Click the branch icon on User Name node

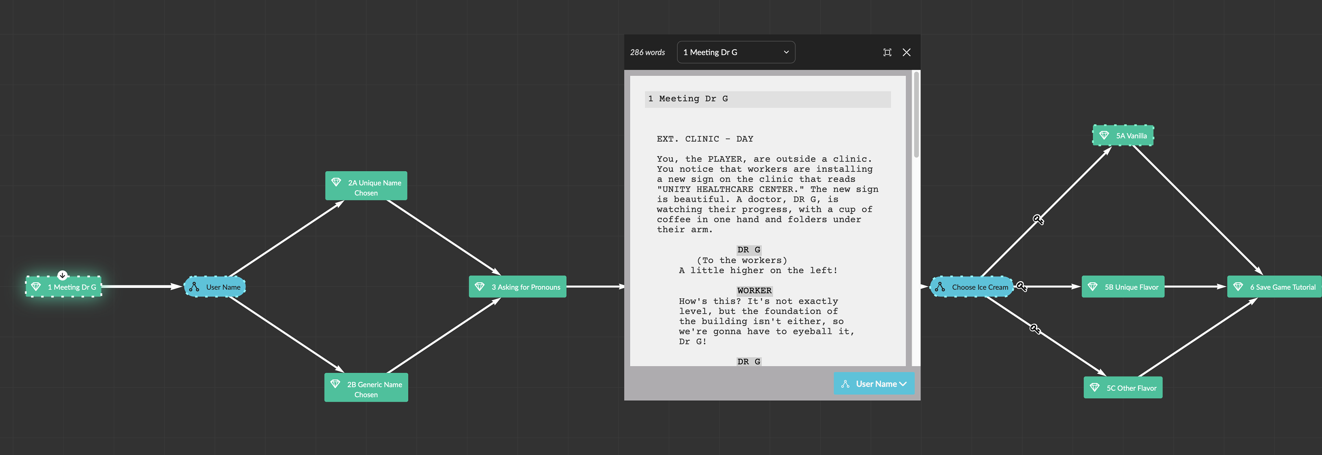194,287
